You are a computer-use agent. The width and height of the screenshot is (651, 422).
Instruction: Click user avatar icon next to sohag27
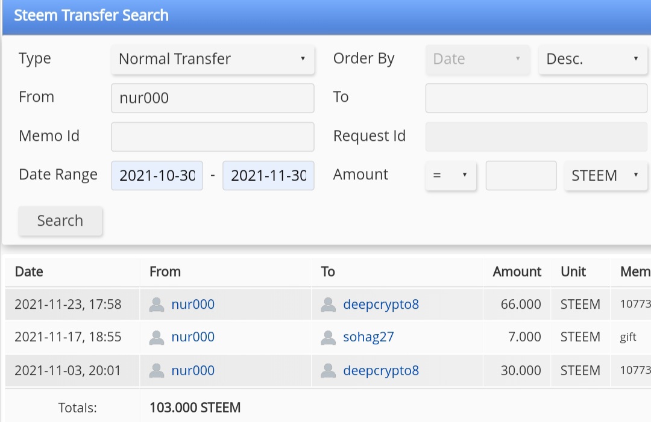click(329, 337)
